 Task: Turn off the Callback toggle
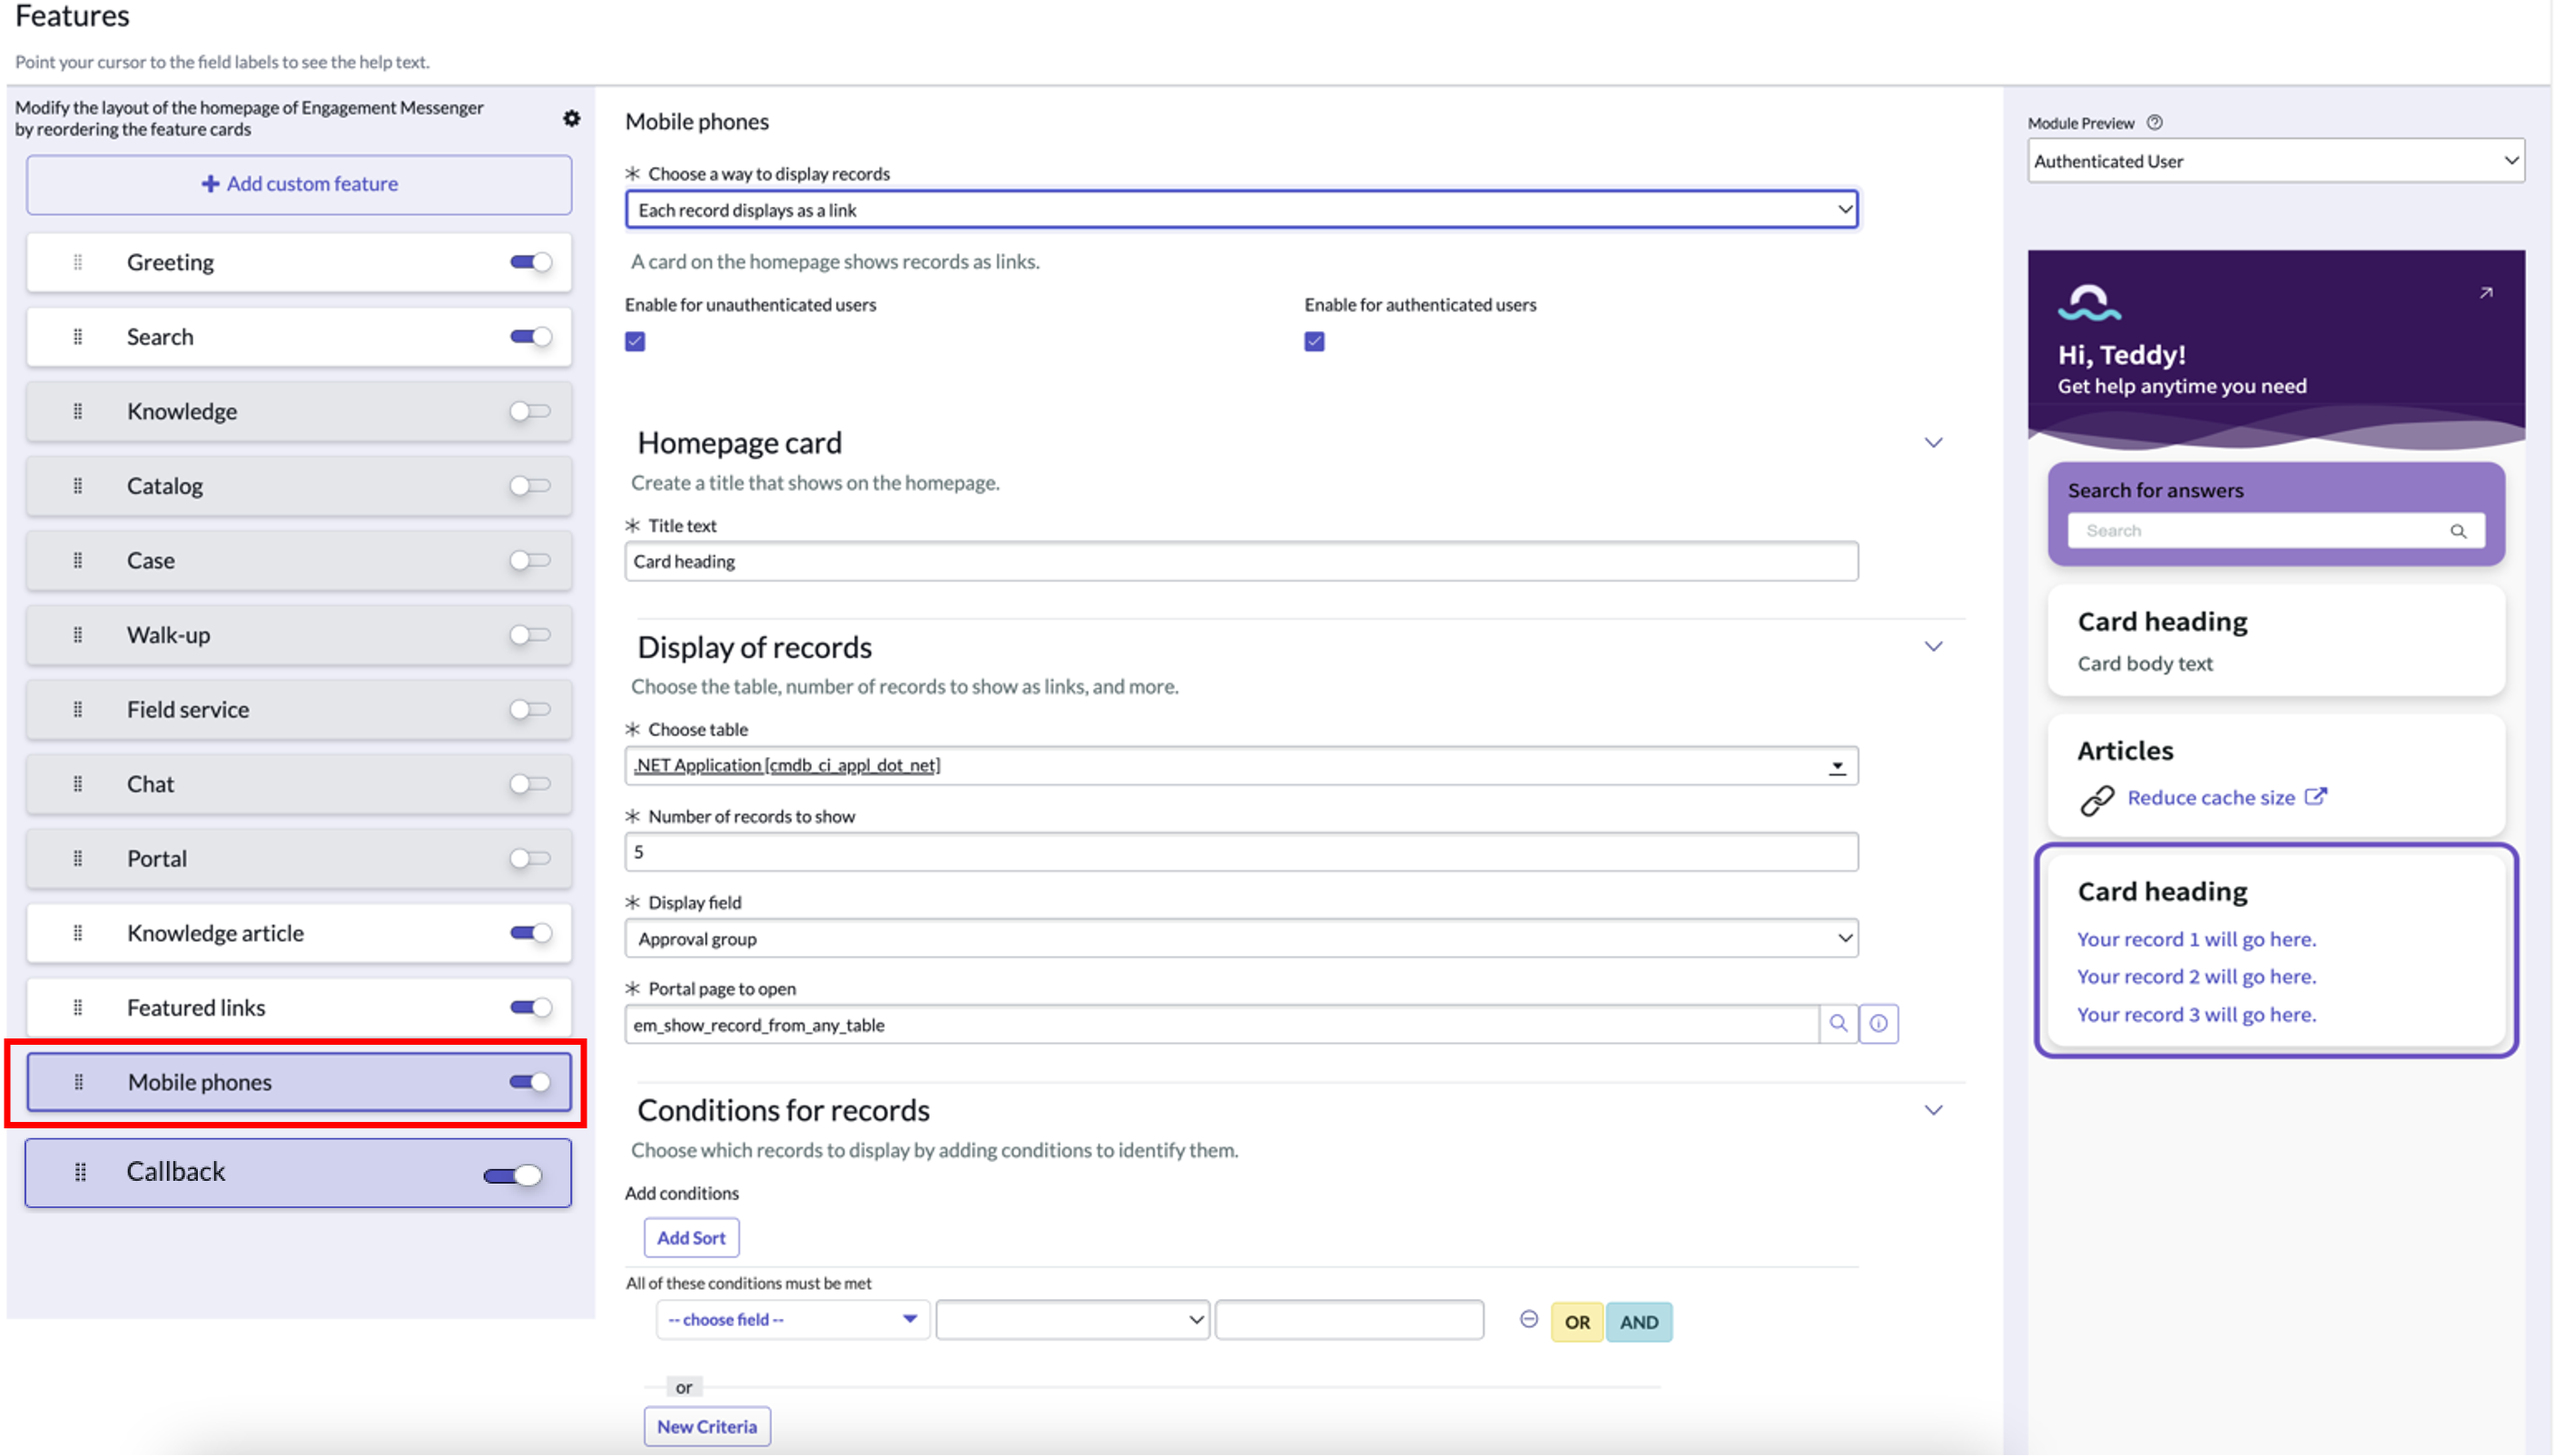(x=513, y=1176)
